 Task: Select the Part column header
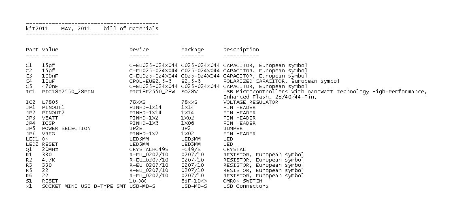click(32, 49)
